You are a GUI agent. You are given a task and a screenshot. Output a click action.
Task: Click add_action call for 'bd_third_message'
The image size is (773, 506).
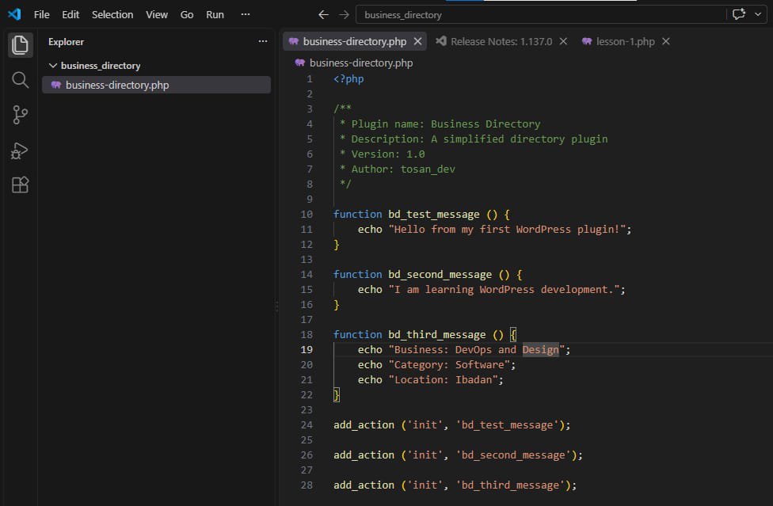click(x=455, y=485)
